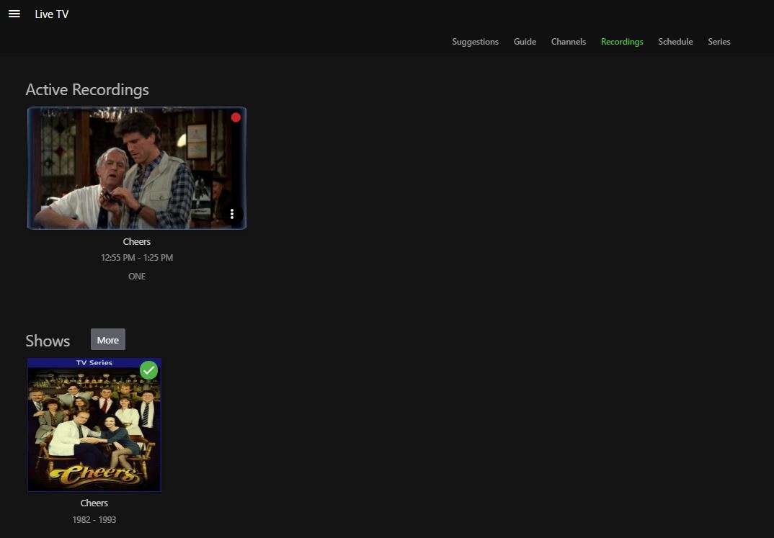
Task: Click the Cheers title under active recording
Action: [x=137, y=241]
